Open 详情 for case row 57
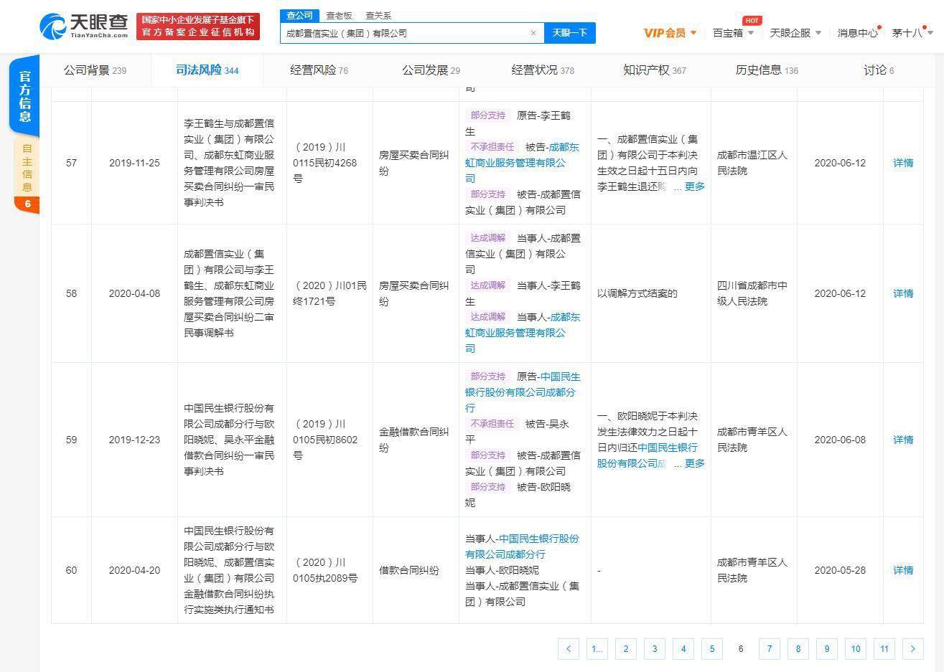This screenshot has width=944, height=672. [x=903, y=163]
